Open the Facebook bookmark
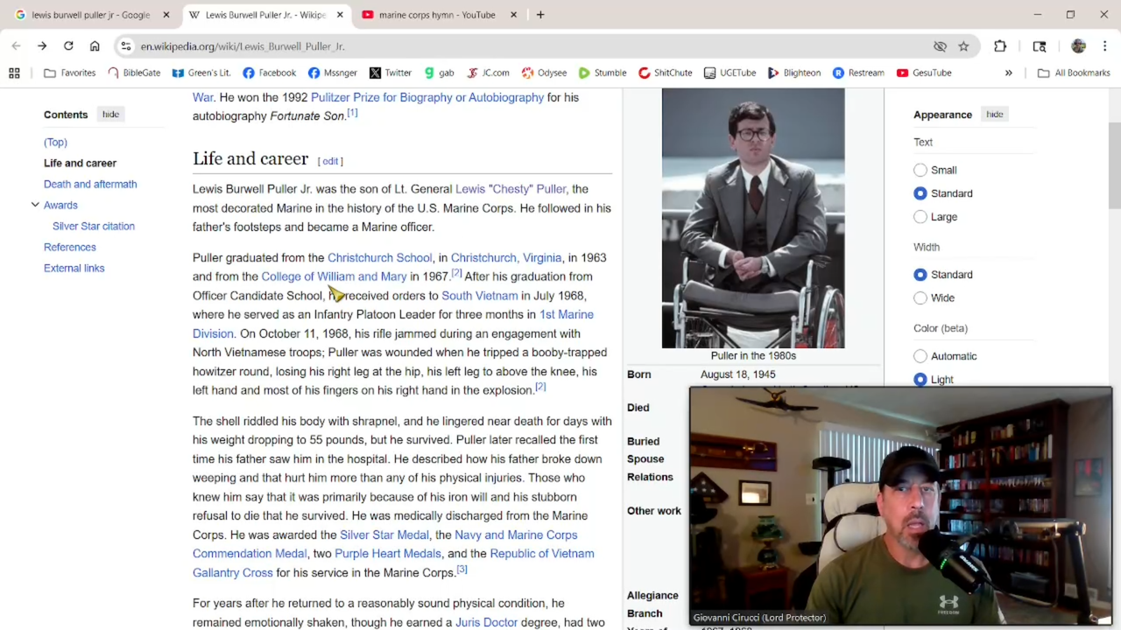The height and width of the screenshot is (630, 1121). click(269, 73)
